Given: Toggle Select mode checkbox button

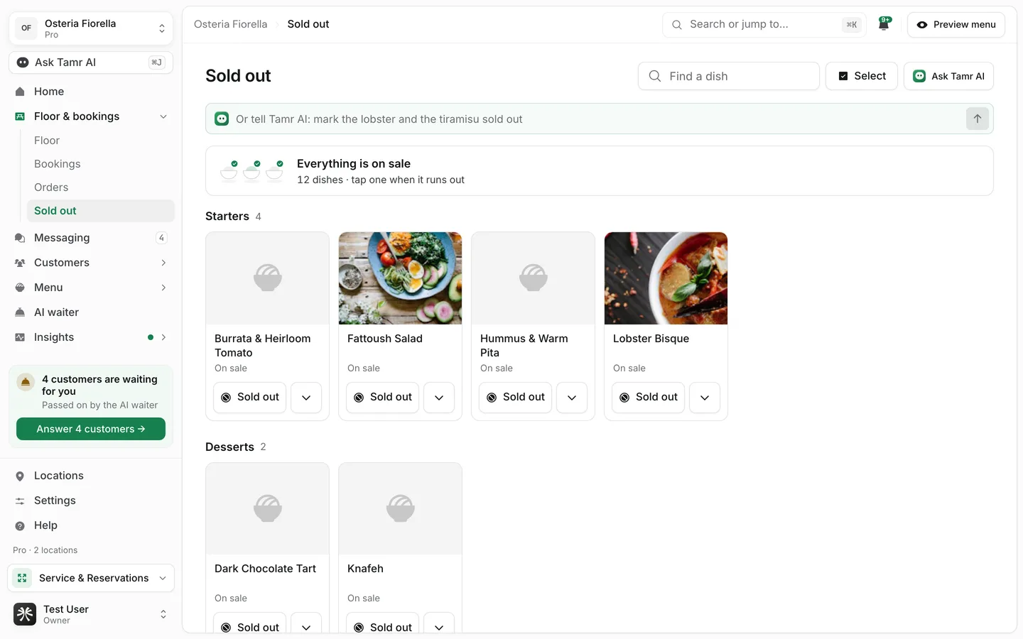Looking at the screenshot, I should [862, 76].
